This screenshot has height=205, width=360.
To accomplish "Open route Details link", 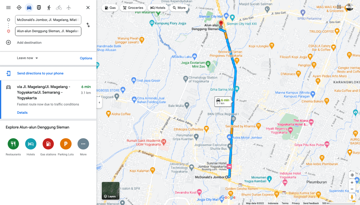I will click(22, 113).
